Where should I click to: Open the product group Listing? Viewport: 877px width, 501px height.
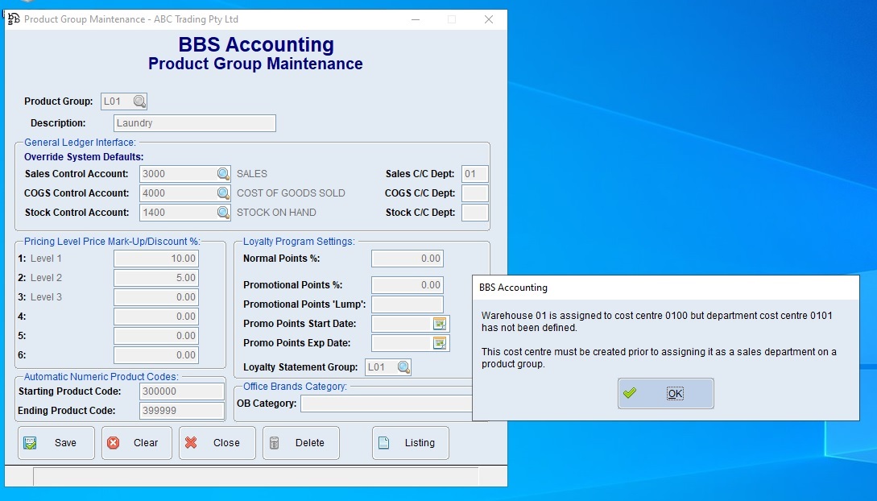411,443
